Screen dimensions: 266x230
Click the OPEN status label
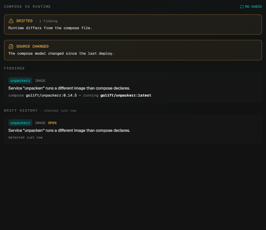click(52, 123)
